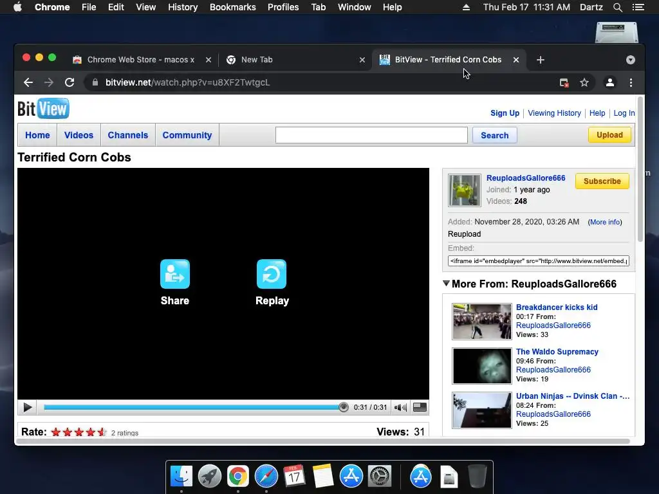
Task: Open the tab search dropdown arrow
Action: click(x=631, y=60)
